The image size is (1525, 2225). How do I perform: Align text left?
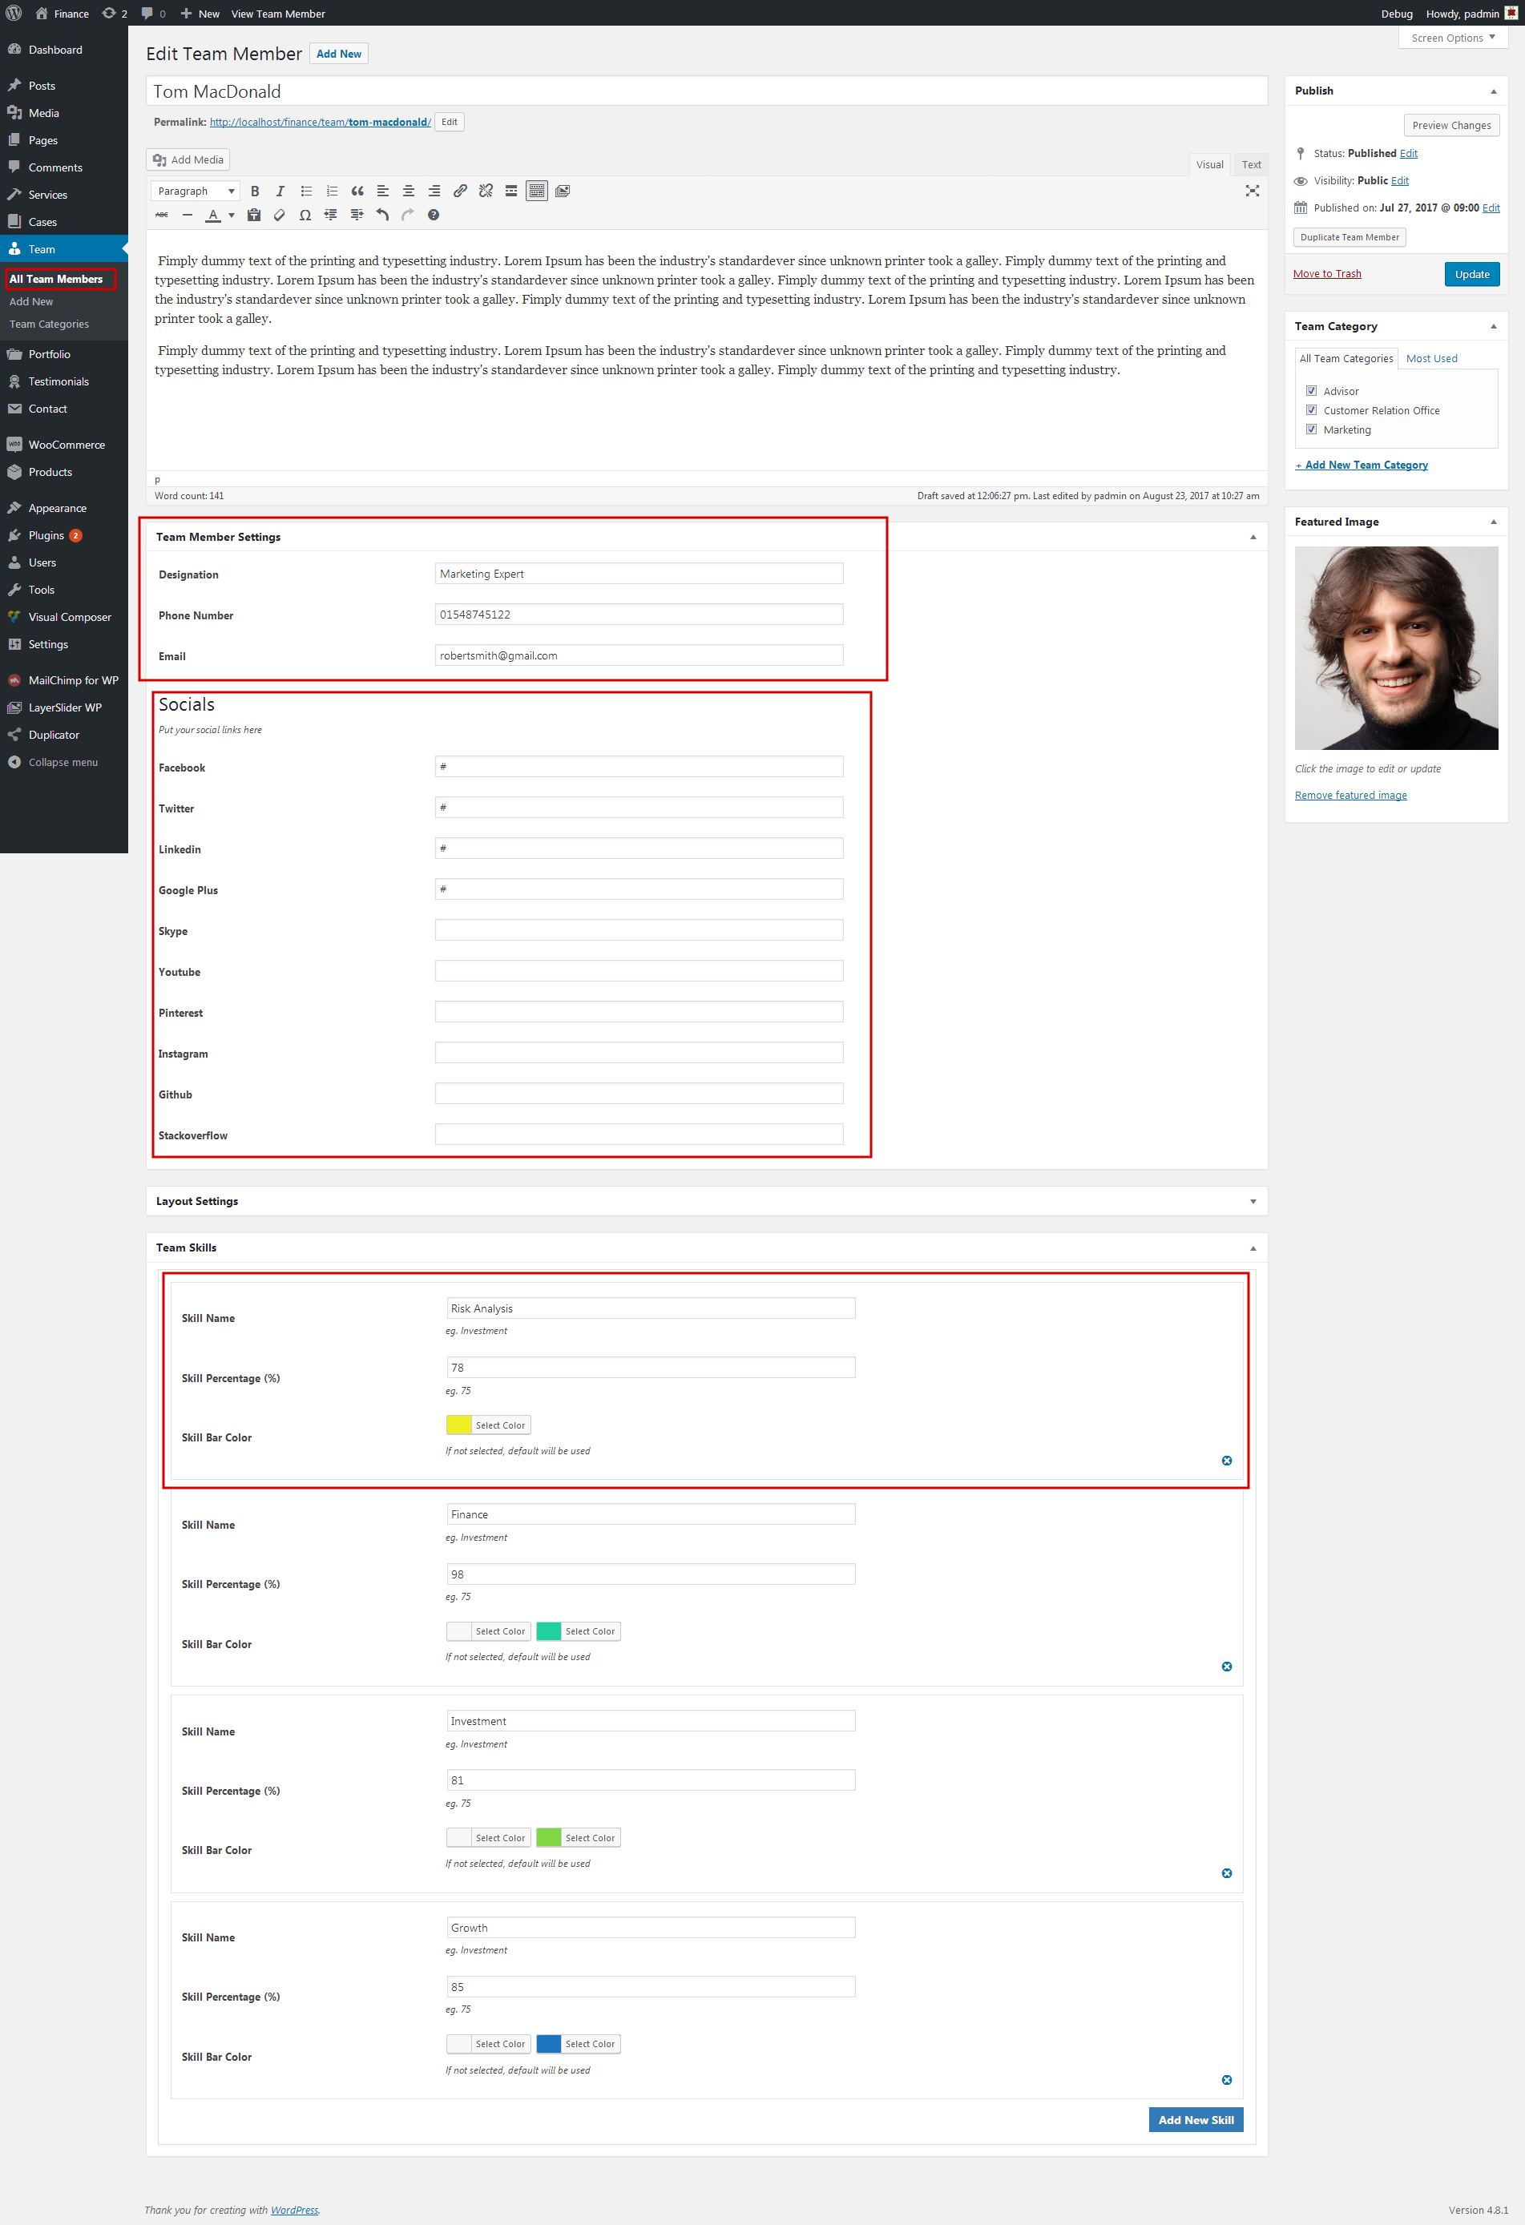[x=383, y=191]
